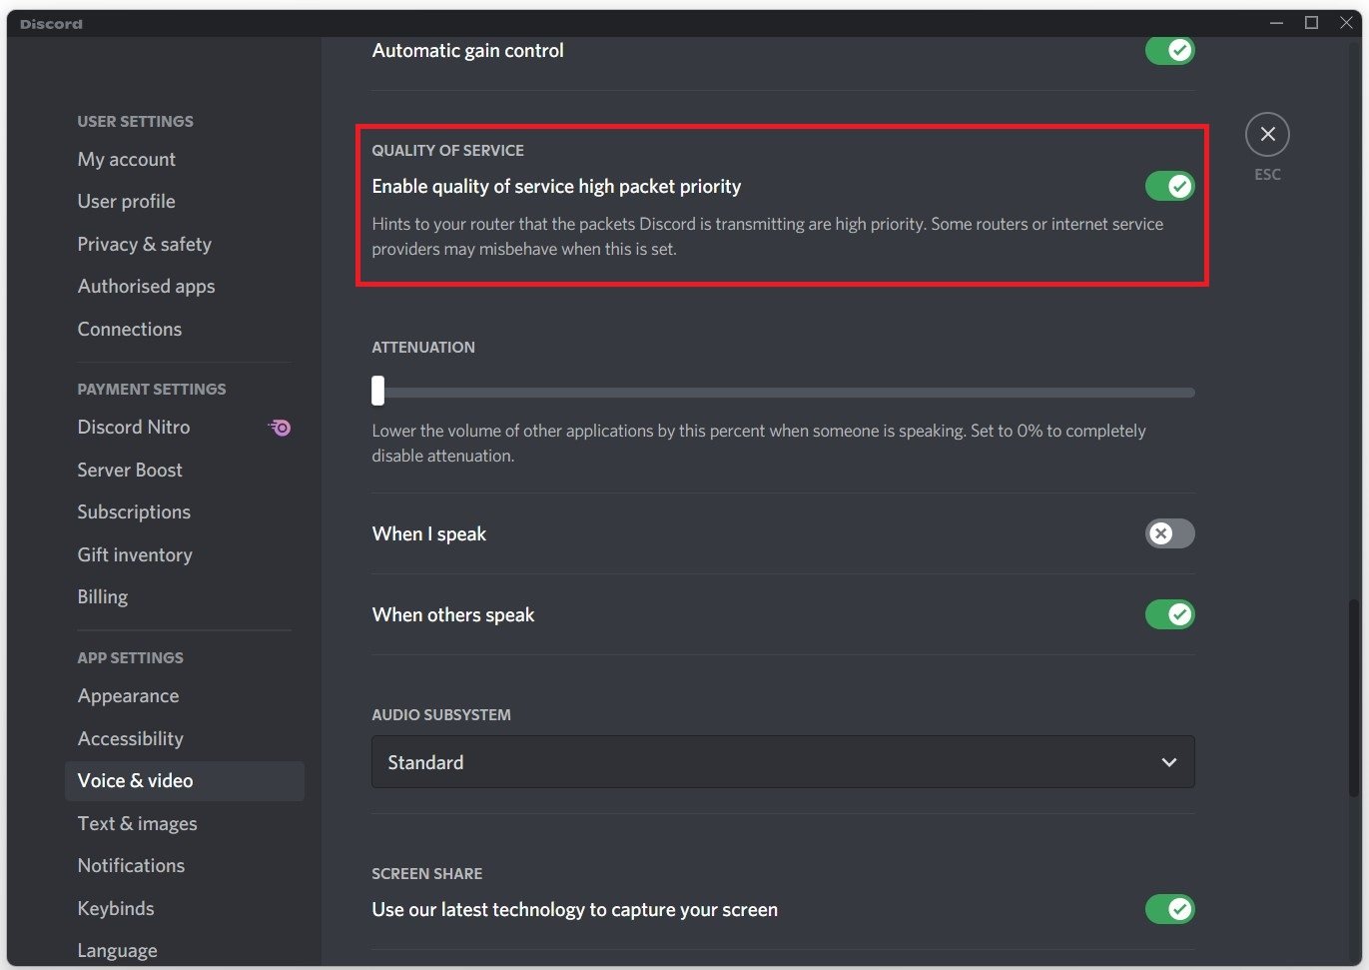1369x970 pixels.
Task: Click the Discord Nitro badge icon
Action: pos(280,428)
